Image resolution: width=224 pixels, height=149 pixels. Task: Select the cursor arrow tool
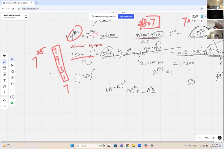coord(4,56)
